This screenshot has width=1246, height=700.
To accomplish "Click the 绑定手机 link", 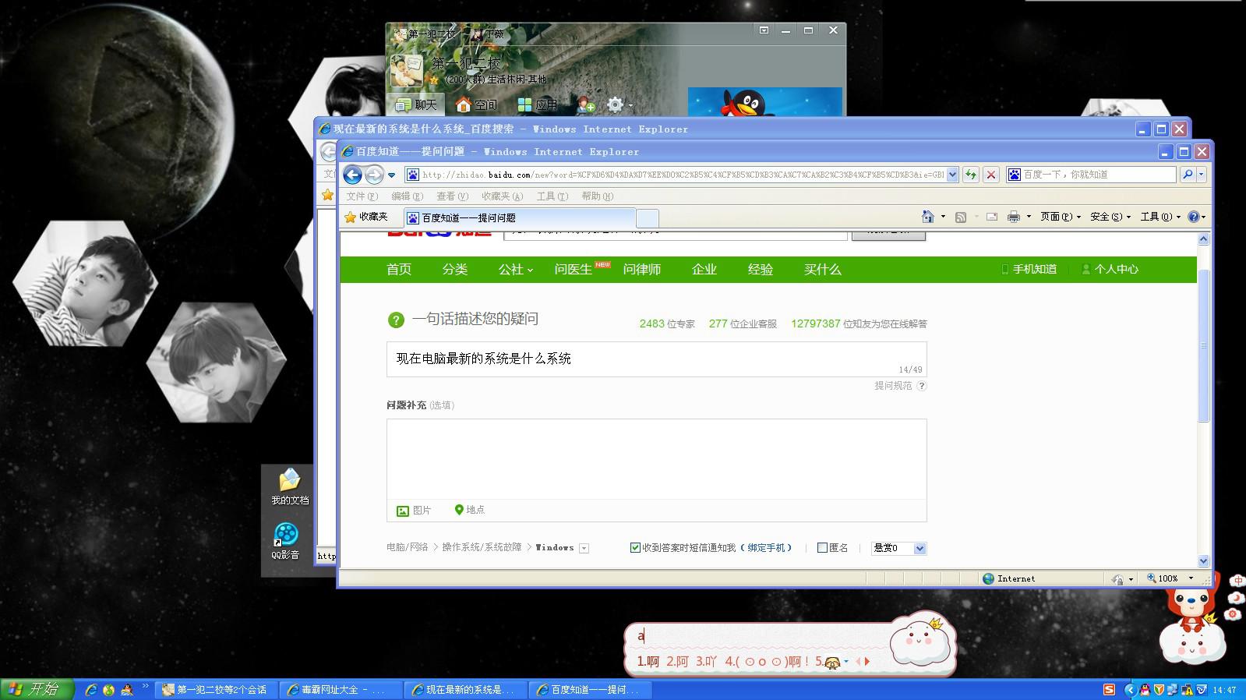I will coord(766,548).
